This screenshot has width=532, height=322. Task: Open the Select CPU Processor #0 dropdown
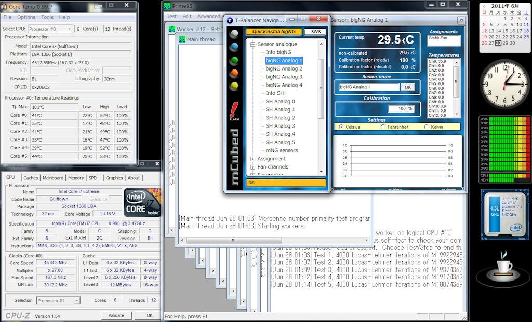50,29
